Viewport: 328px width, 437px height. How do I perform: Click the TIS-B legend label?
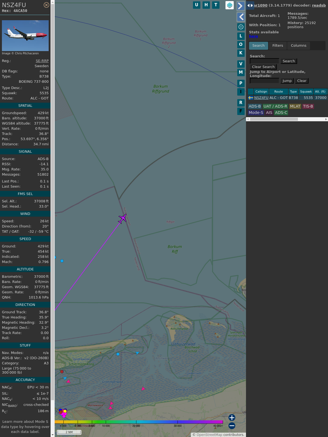click(x=308, y=107)
